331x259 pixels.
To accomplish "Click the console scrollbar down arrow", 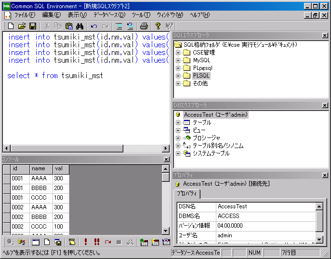I will [166, 231].
